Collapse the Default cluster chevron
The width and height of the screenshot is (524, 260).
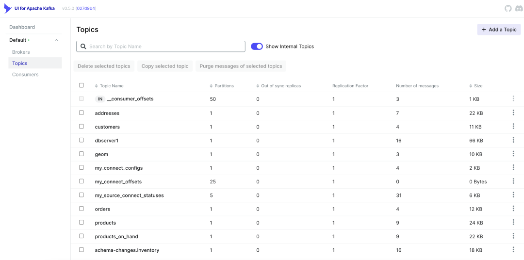pyautogui.click(x=56, y=40)
